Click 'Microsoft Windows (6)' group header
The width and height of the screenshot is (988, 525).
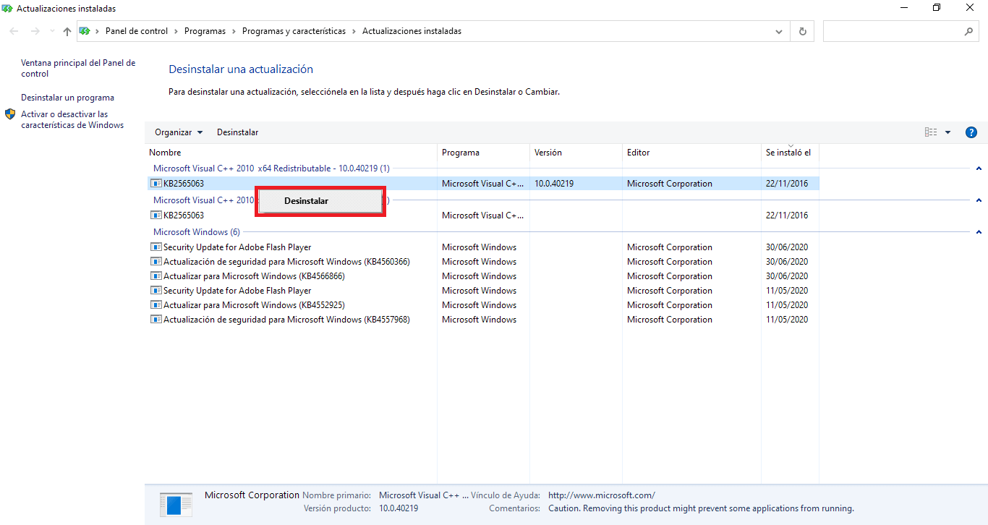click(x=196, y=232)
